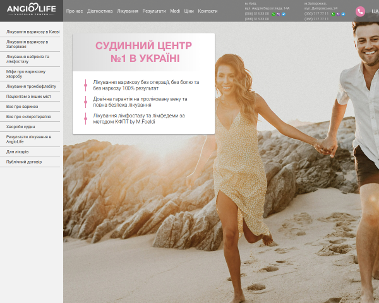Open "Результати лікування в AngioLife" link
The width and height of the screenshot is (379, 303).
28,139
